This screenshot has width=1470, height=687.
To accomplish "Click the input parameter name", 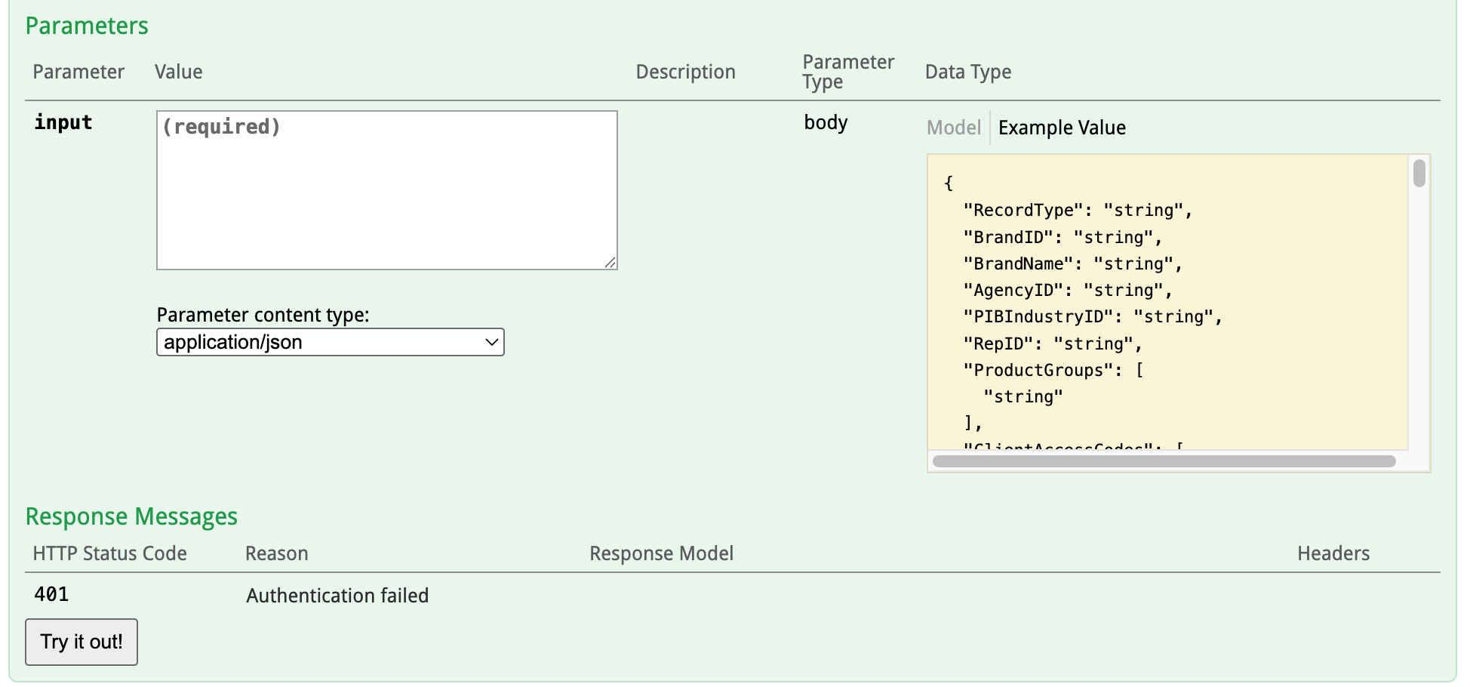I will tap(63, 122).
